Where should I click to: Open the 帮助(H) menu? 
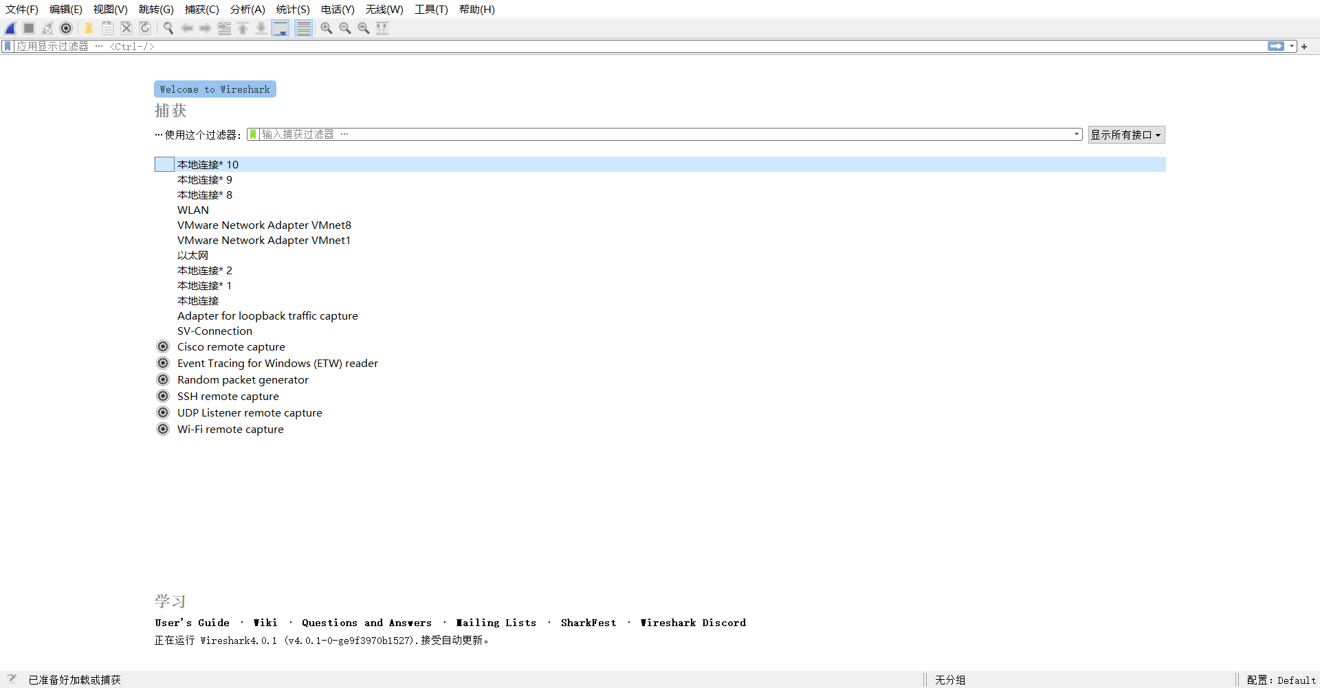(x=477, y=10)
